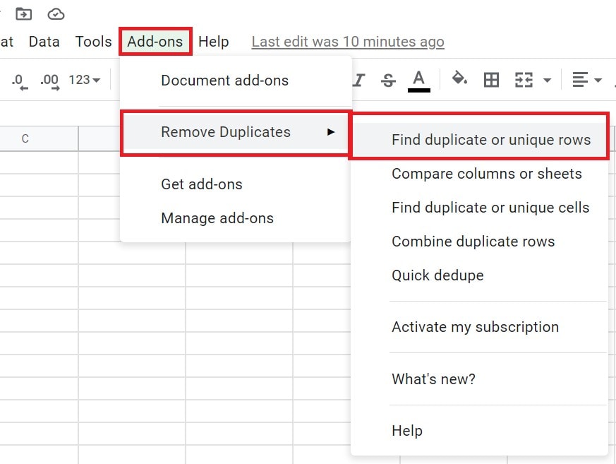Open the text color picker
The height and width of the screenshot is (464, 616).
tap(418, 80)
